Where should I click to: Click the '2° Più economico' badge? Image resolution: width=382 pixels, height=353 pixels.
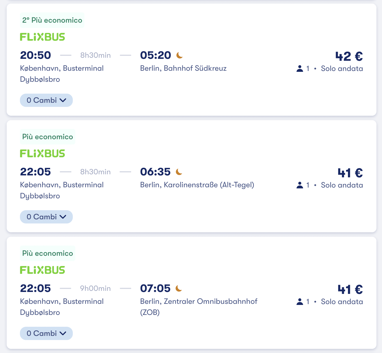point(52,20)
